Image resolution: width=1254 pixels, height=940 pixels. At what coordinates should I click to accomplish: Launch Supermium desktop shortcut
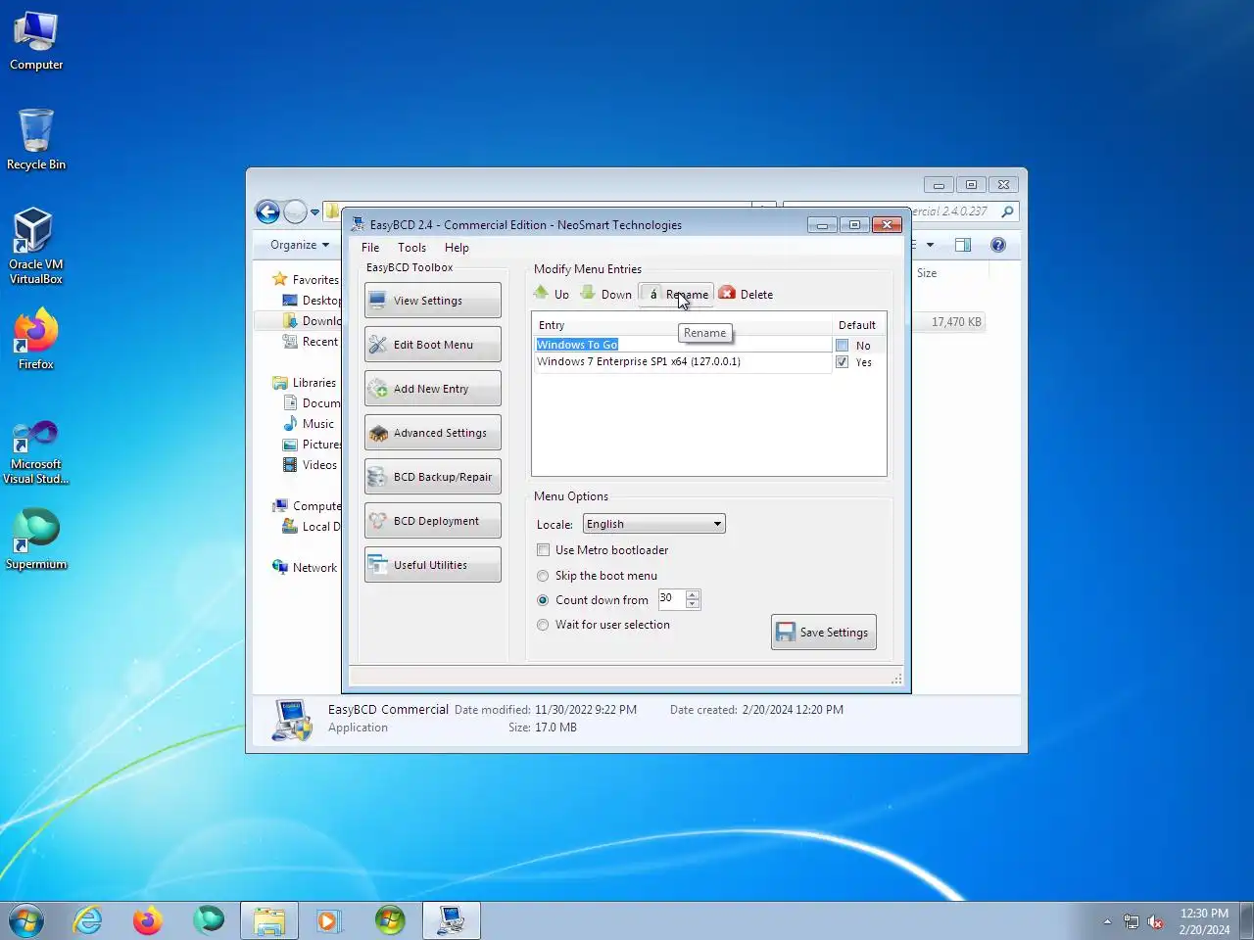tap(36, 540)
